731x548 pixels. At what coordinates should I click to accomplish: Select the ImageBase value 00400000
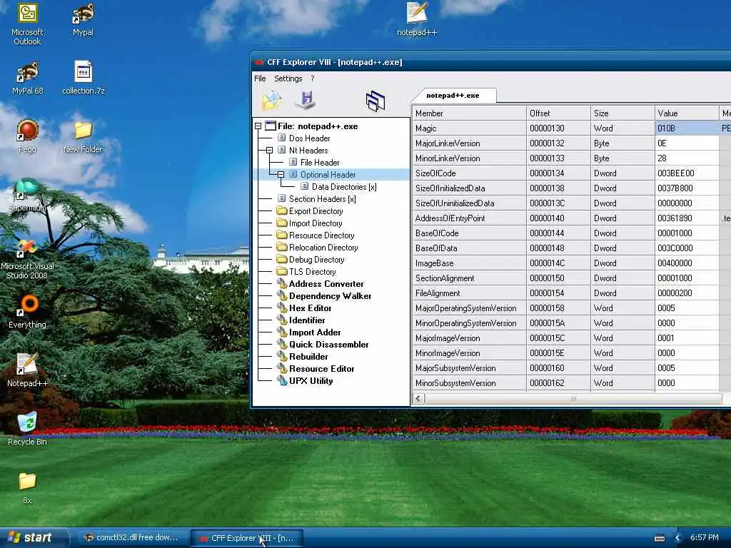click(687, 263)
